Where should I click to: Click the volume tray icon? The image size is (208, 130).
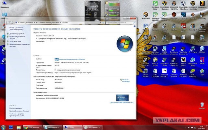(x=189, y=128)
